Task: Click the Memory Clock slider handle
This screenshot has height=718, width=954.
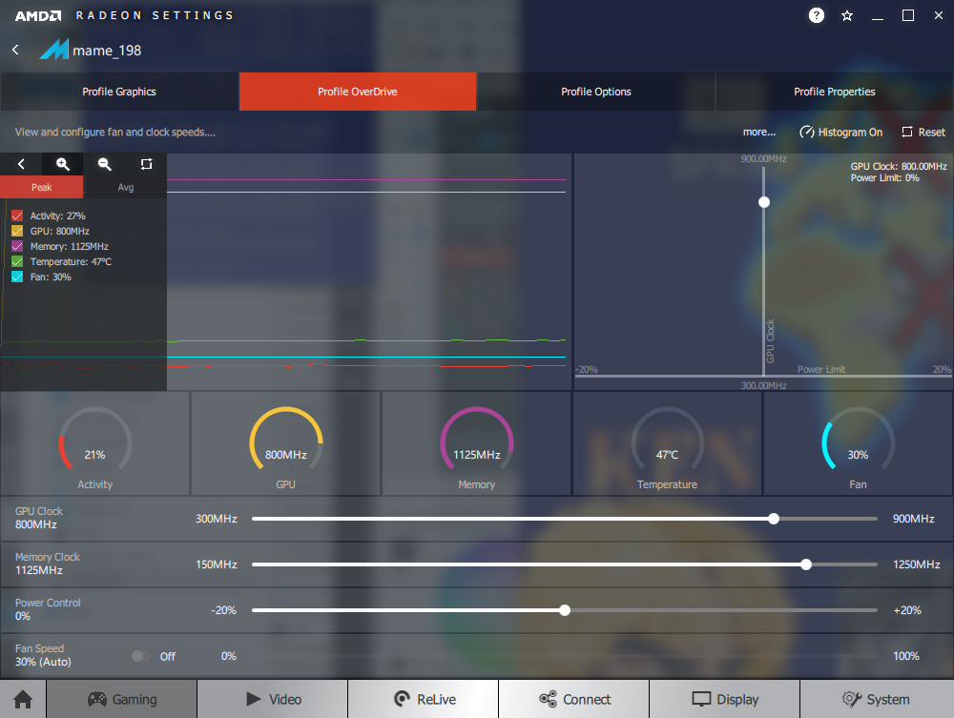Action: [x=806, y=564]
